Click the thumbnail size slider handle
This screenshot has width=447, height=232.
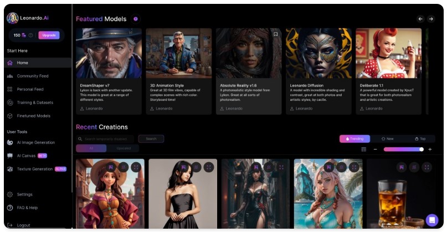click(422, 149)
